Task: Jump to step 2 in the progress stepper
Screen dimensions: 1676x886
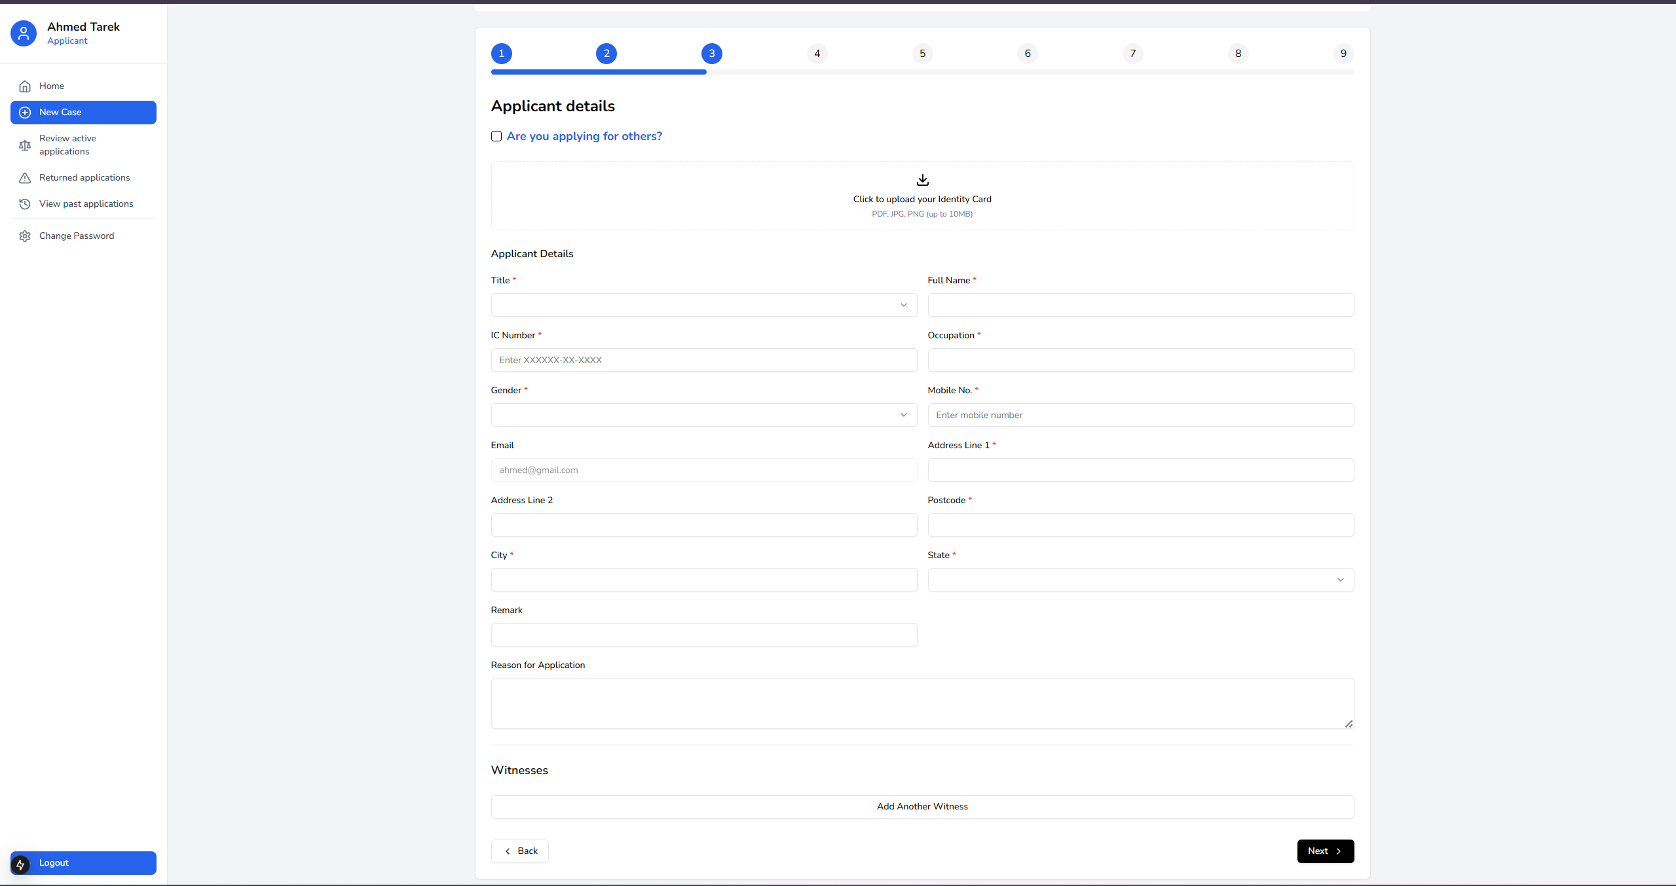Action: click(606, 54)
